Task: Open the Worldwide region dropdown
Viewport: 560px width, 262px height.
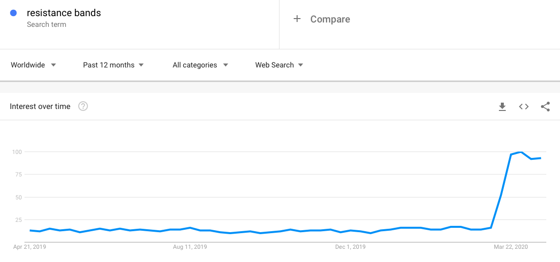Action: (x=33, y=65)
